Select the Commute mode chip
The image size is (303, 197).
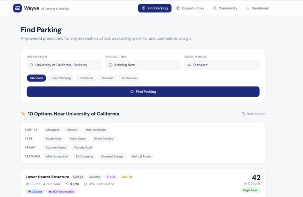tap(86, 78)
